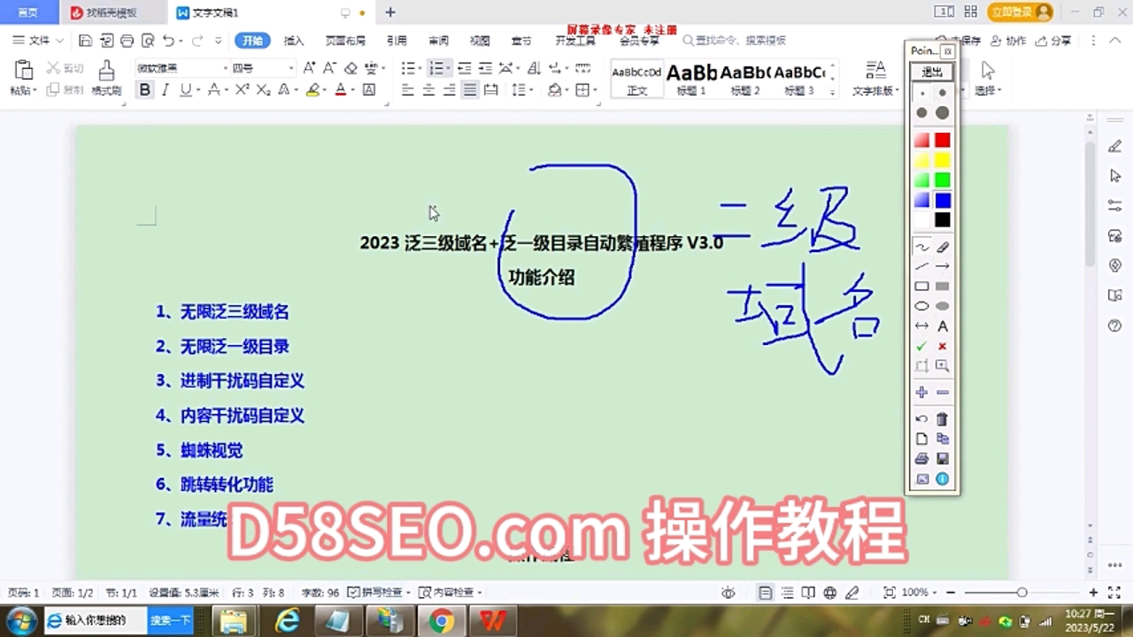Click the blue minus icon in Pointofix
This screenshot has height=637, width=1133.
tap(943, 392)
